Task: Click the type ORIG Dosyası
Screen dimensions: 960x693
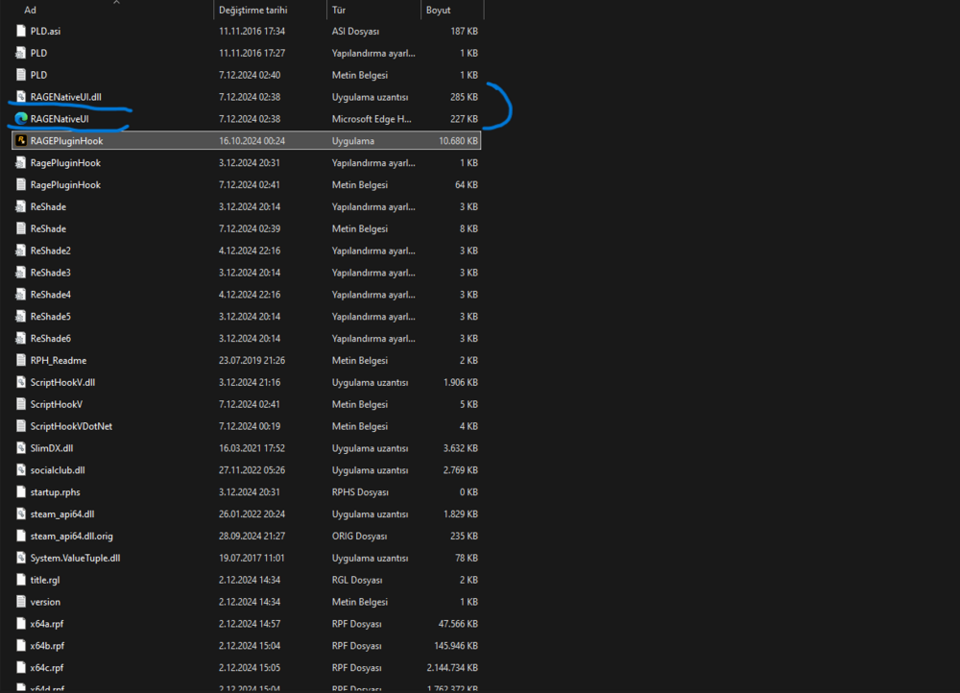Action: pyautogui.click(x=359, y=536)
